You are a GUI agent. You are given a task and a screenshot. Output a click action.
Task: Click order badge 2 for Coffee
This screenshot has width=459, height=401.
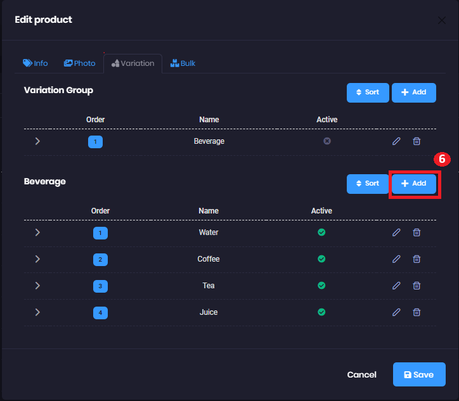[x=100, y=260]
